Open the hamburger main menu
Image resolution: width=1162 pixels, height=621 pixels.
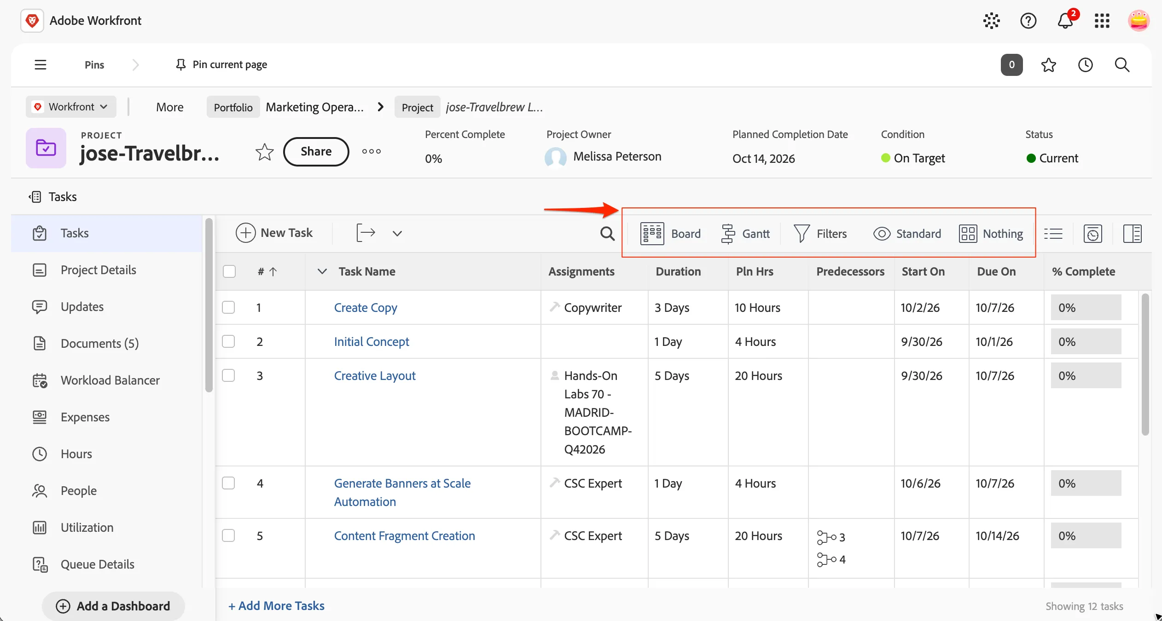(41, 65)
